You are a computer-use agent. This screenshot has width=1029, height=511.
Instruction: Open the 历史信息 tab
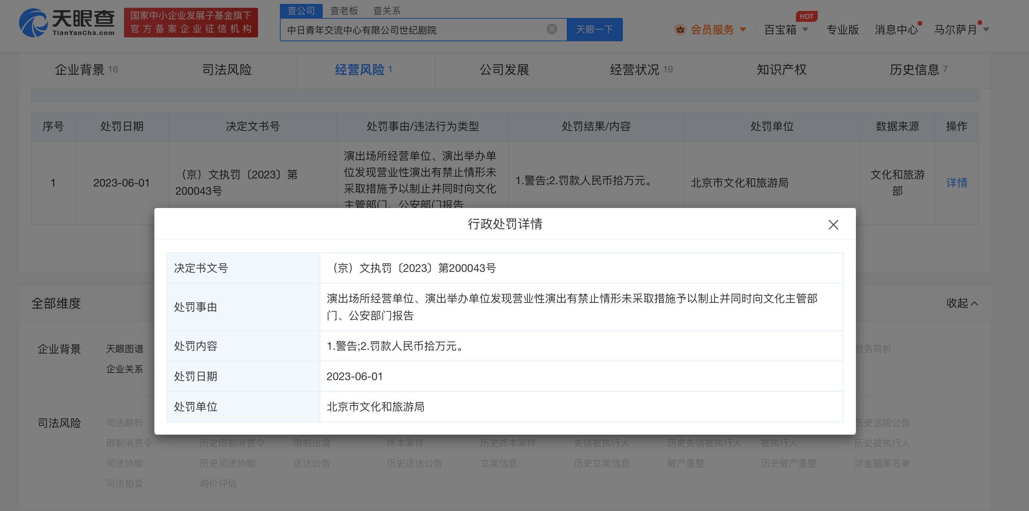918,69
